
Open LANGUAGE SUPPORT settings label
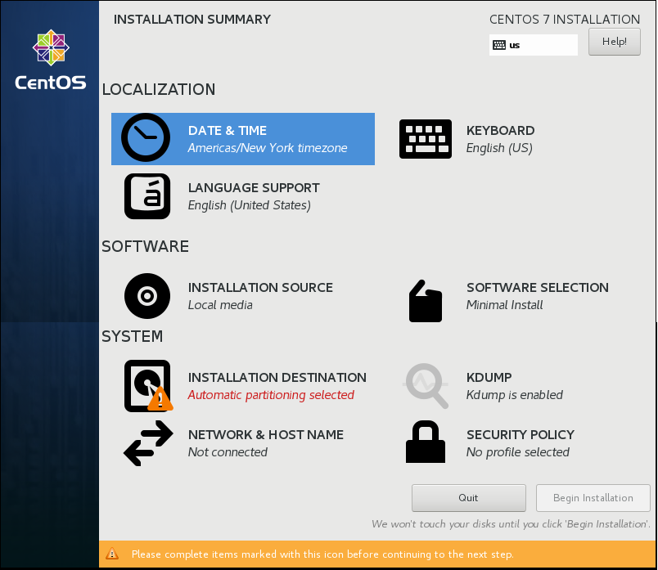(x=254, y=187)
